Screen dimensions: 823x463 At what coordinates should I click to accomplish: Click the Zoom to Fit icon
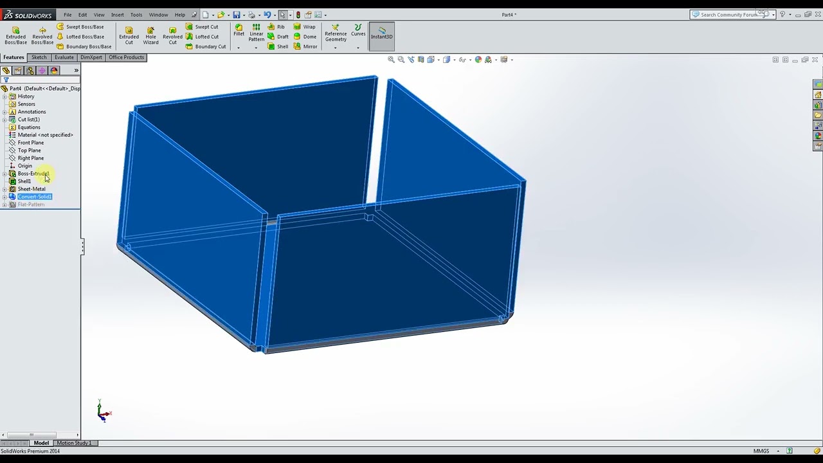[391, 60]
